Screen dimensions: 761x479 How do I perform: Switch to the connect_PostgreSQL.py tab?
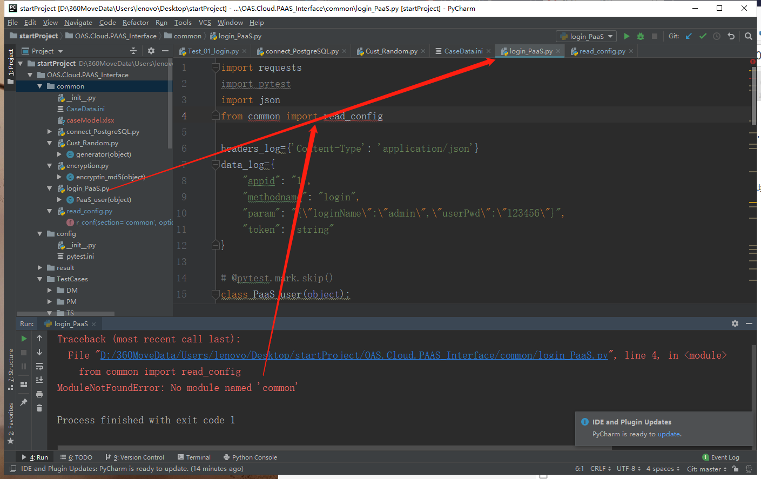301,51
